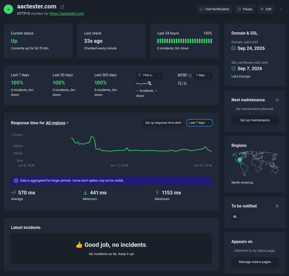Open the MTBF 7 days dropdown

coord(203,75)
